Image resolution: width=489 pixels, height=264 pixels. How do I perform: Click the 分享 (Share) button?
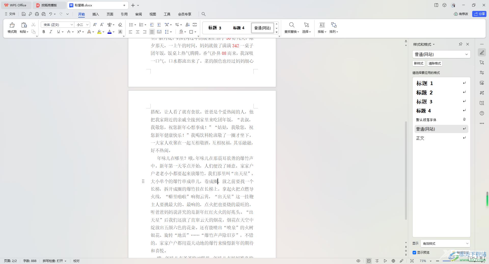[479, 14]
